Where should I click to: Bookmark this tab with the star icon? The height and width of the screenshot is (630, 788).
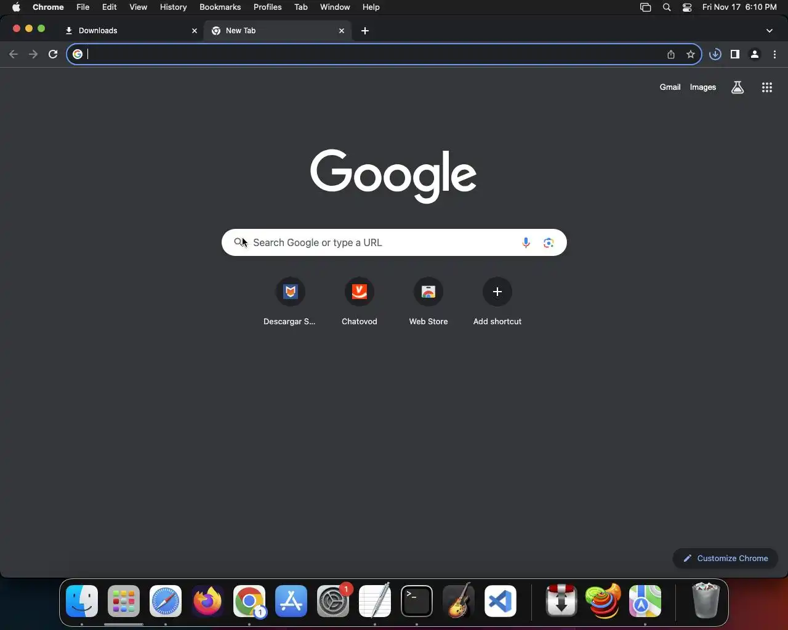[691, 54]
